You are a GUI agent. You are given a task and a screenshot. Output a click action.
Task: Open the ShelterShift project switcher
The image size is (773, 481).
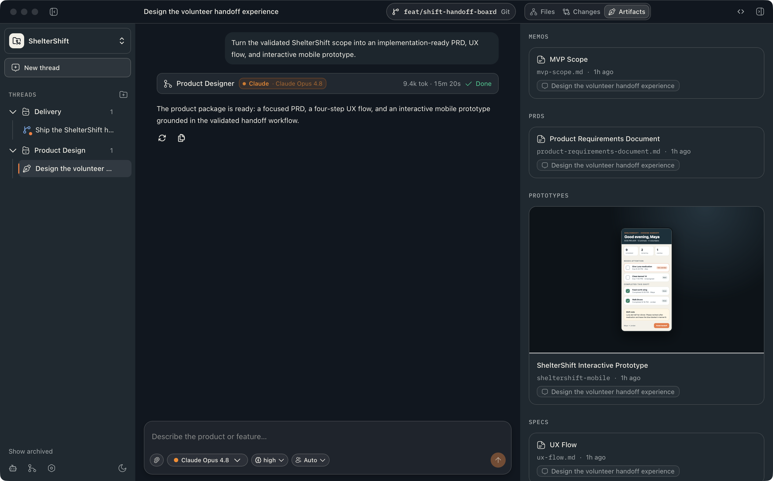coord(67,41)
